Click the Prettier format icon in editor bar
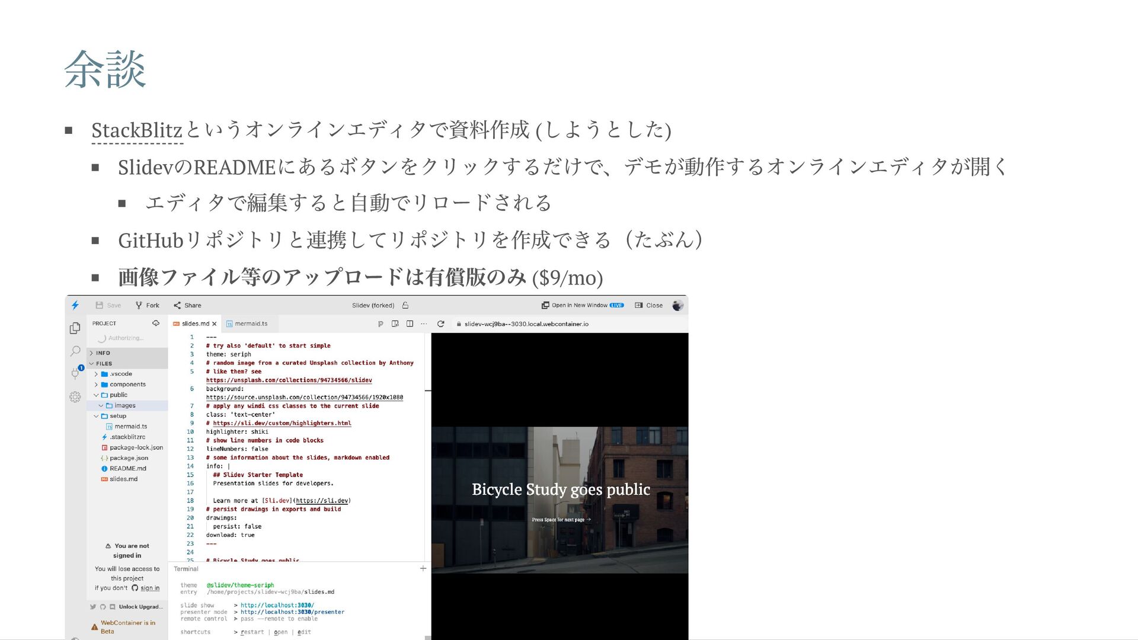Viewport: 1138px width, 640px height. (x=381, y=324)
